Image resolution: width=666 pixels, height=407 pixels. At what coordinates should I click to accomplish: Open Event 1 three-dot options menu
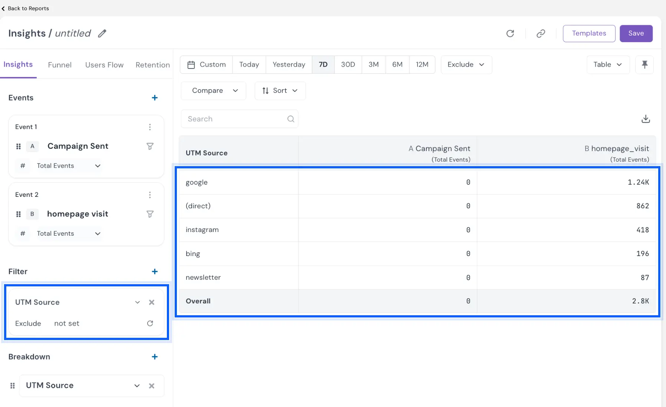pos(150,127)
